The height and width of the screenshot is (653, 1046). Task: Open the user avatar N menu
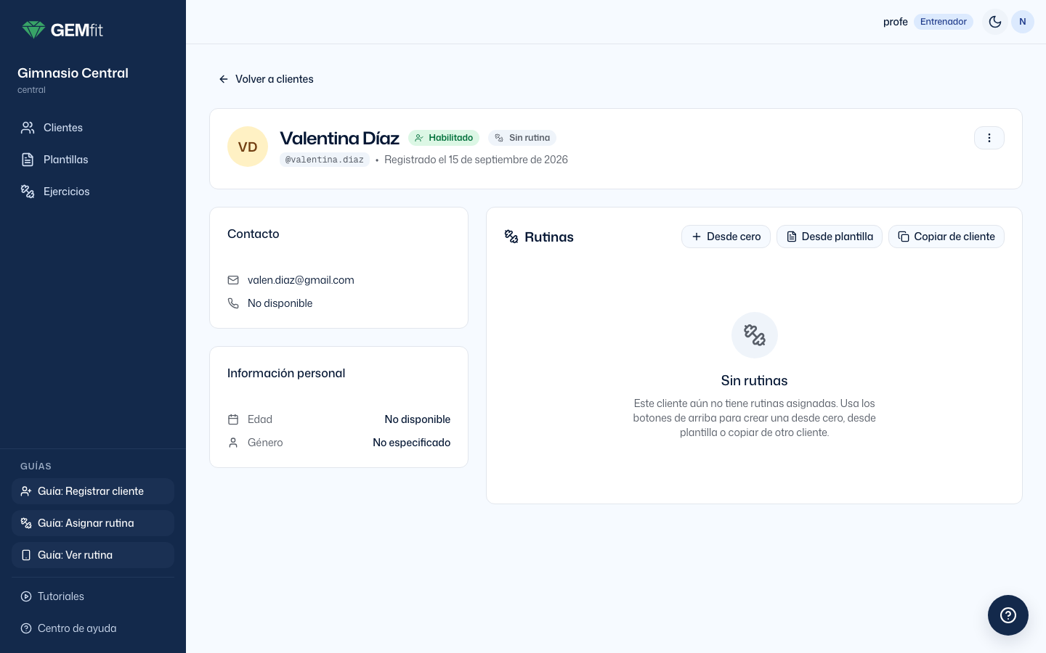coord(1023,22)
